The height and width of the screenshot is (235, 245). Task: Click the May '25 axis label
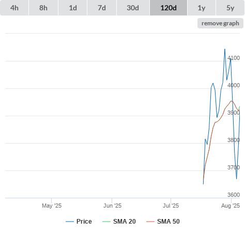pyautogui.click(x=52, y=206)
